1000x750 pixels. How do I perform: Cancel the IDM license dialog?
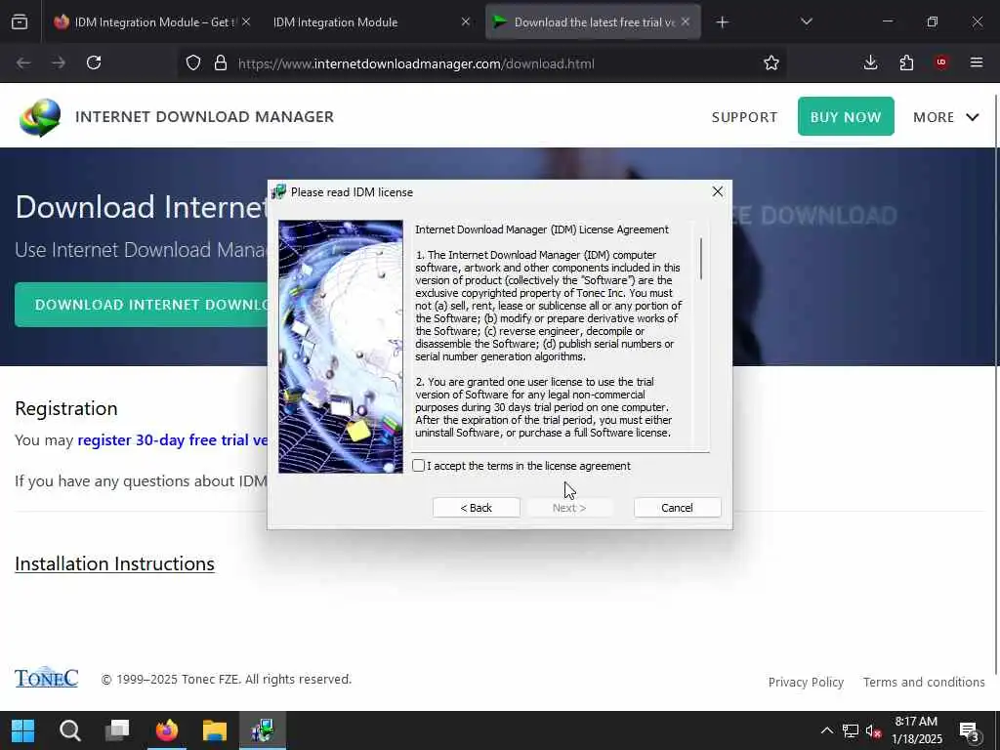coord(678,508)
